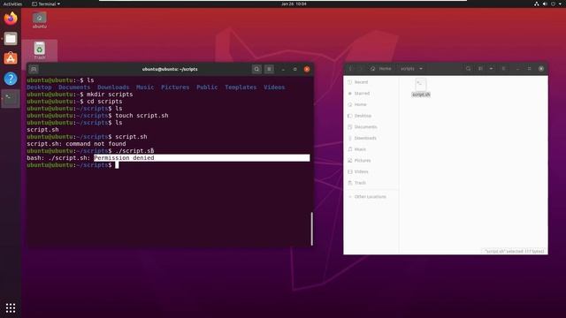Click 'Downloads' in the terminal ls output
The height and width of the screenshot is (318, 566).
pyautogui.click(x=113, y=87)
